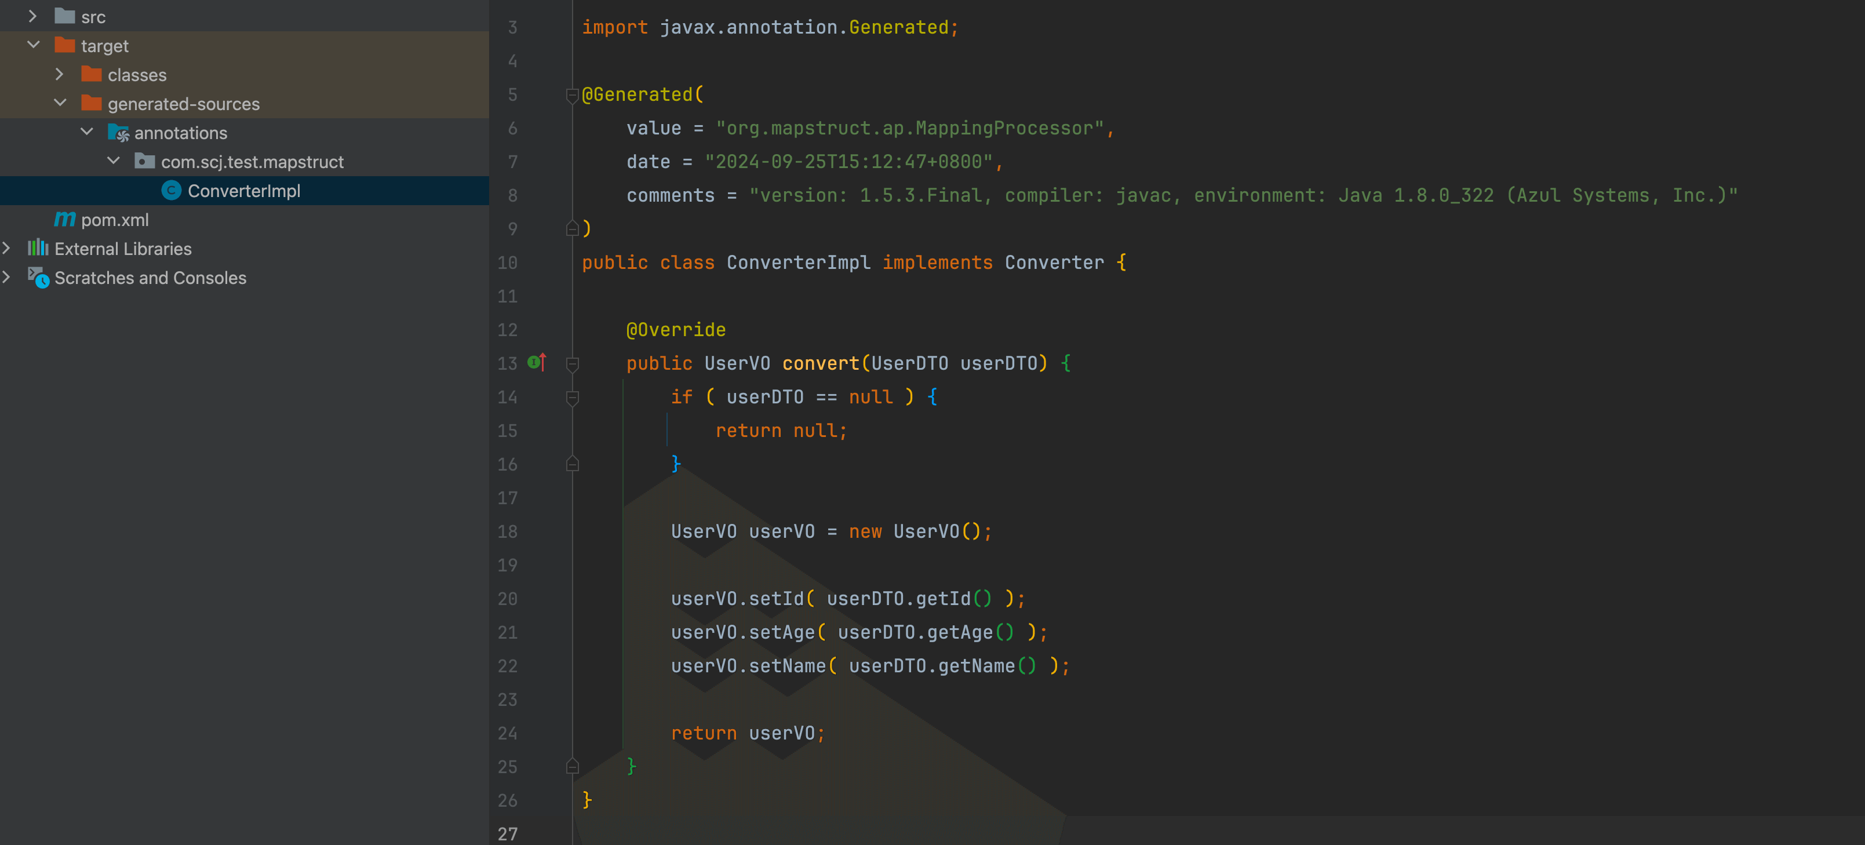This screenshot has height=845, width=1865.
Task: Click the ConverterImpl class icon
Action: coord(171,191)
